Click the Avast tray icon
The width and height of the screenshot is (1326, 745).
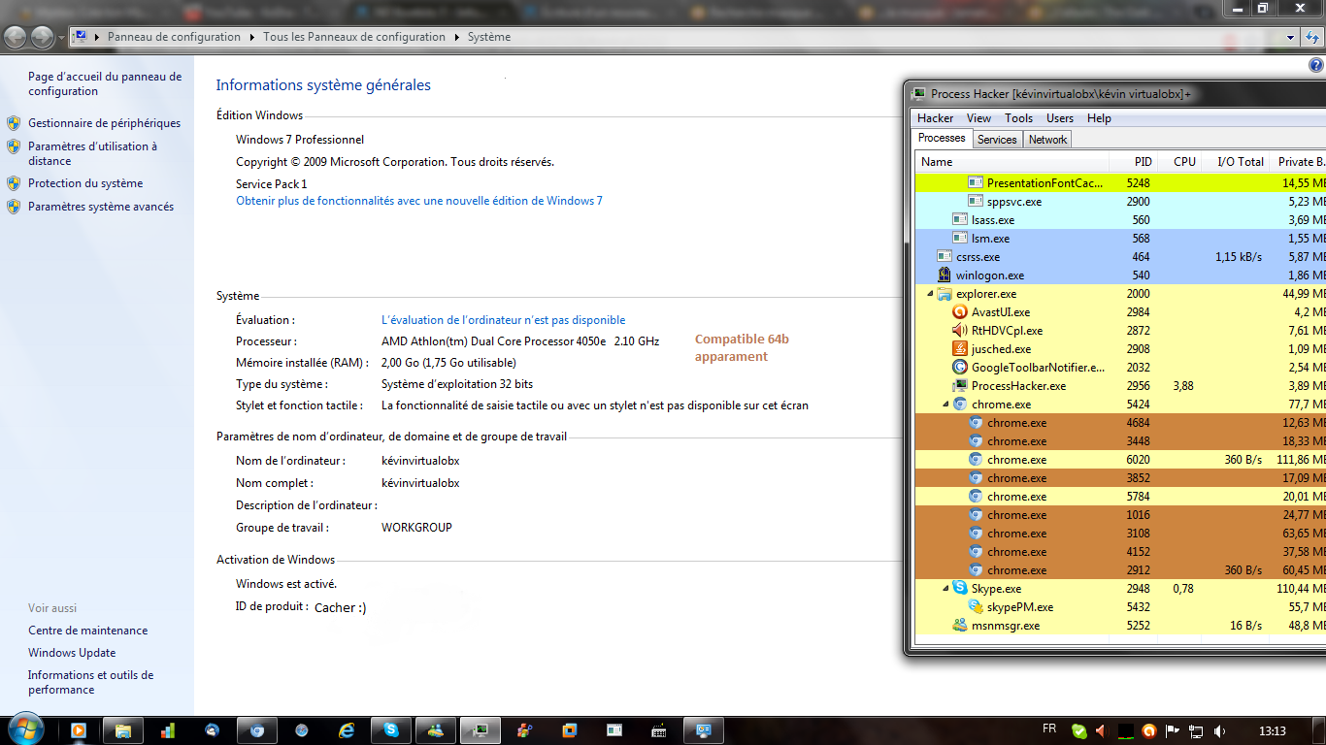click(x=1149, y=730)
